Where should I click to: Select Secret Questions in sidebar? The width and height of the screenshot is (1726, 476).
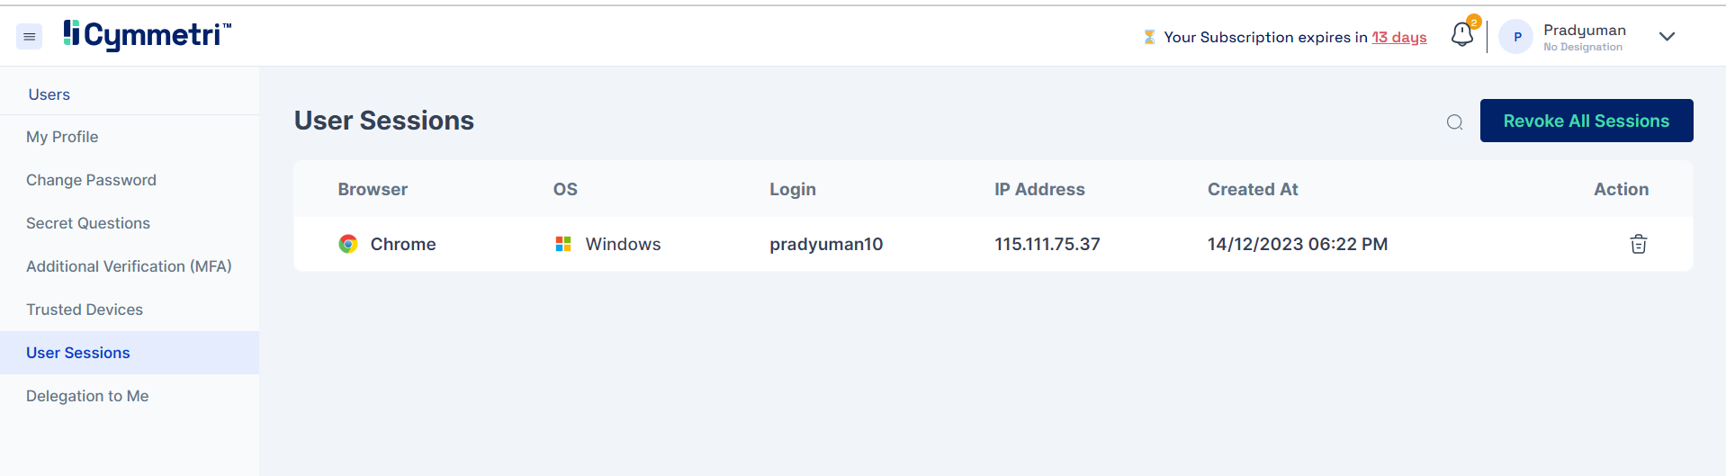click(88, 223)
